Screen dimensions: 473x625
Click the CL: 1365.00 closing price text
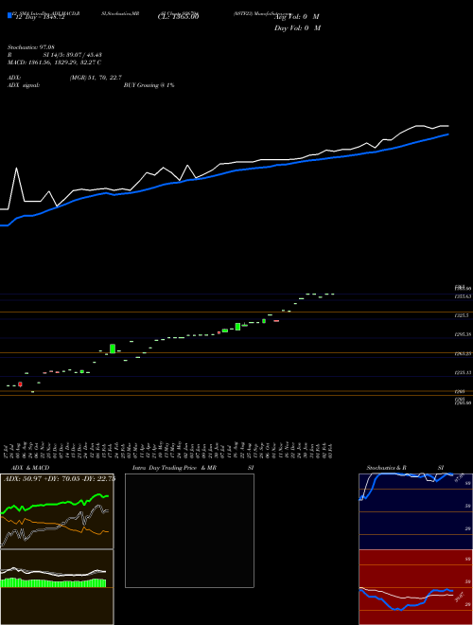(178, 17)
